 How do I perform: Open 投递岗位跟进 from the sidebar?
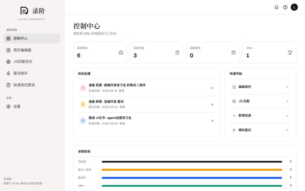[x=32, y=85]
